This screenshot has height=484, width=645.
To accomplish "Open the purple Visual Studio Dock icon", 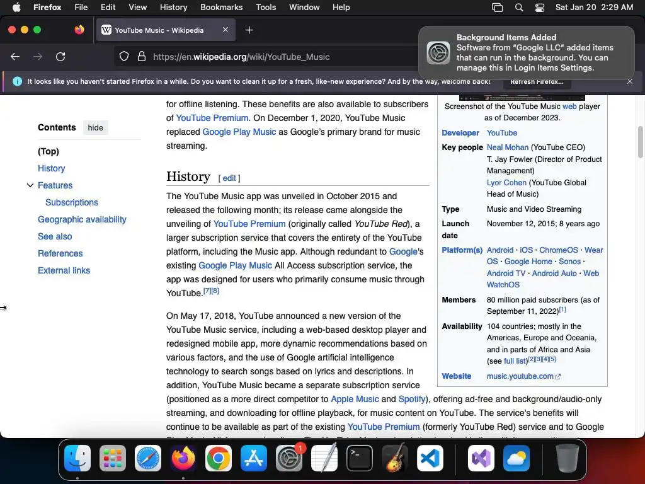I will (x=481, y=458).
